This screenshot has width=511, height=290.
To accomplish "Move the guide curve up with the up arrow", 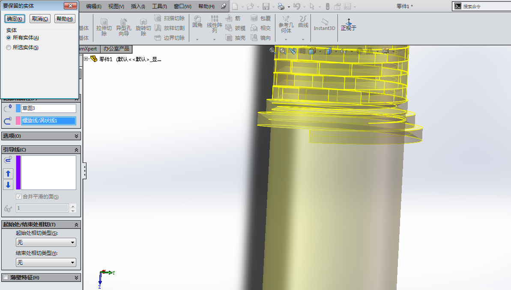I will coord(8,174).
